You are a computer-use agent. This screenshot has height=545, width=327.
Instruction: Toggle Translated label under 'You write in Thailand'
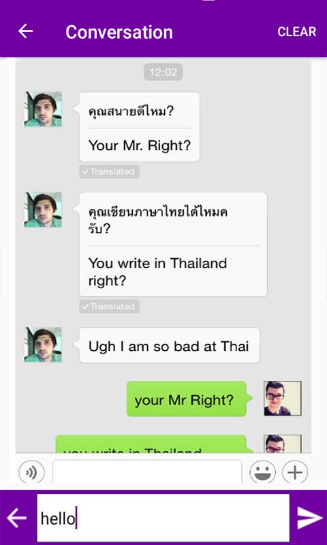[110, 307]
